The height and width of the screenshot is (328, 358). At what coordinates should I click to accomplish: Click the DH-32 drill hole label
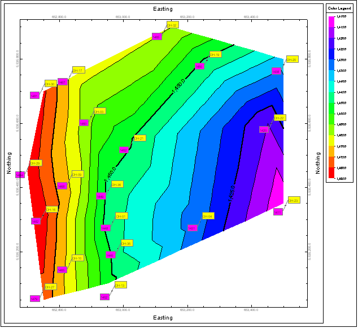coord(172,25)
